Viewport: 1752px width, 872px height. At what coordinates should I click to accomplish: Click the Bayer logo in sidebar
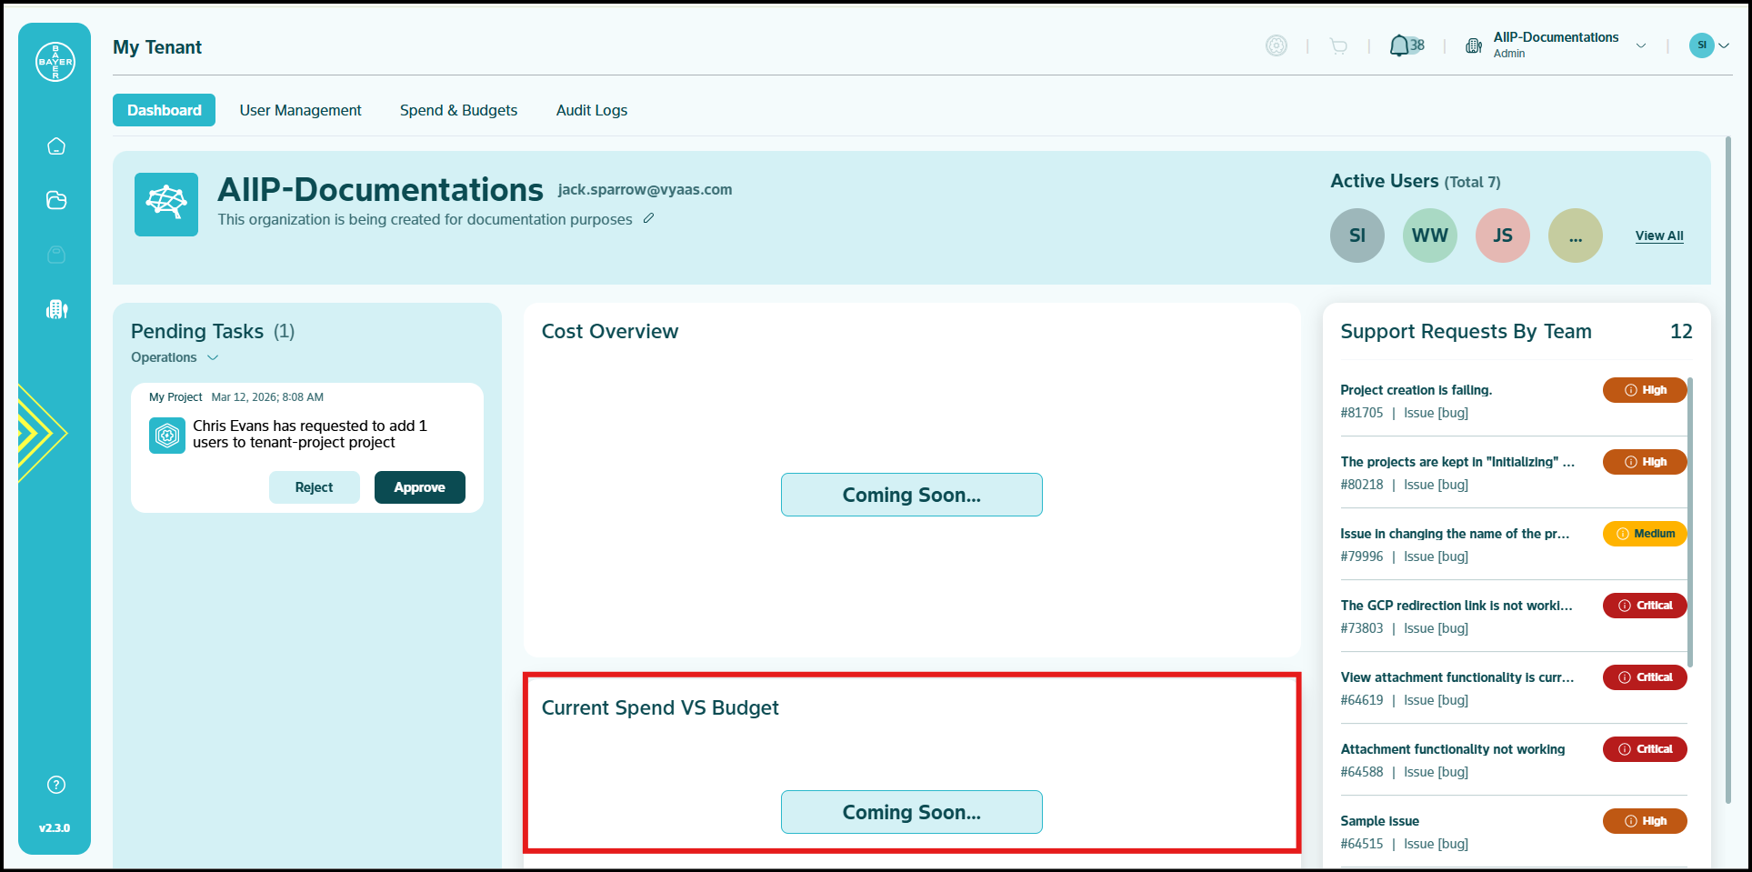(x=55, y=62)
